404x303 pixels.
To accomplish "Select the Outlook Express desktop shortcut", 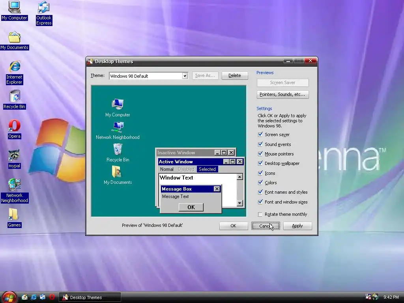I will [x=44, y=13].
